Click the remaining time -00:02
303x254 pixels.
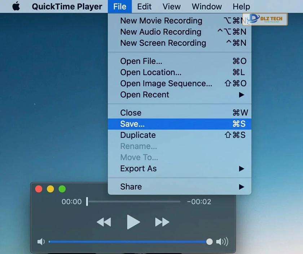(199, 202)
